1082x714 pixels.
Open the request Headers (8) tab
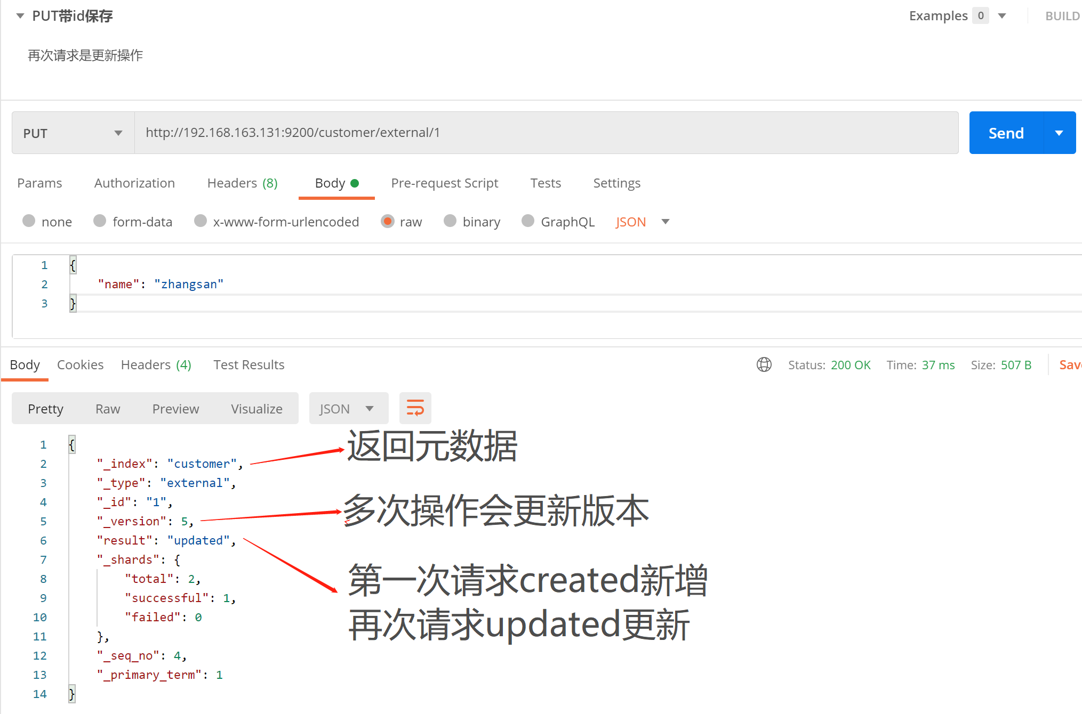pos(242,183)
